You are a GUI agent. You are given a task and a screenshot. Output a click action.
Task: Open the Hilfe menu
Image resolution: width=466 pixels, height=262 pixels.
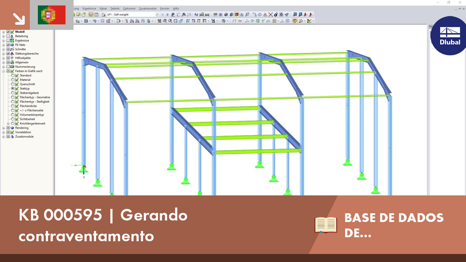[x=176, y=9]
